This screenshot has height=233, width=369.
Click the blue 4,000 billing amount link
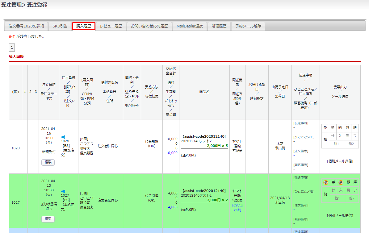tap(173, 207)
